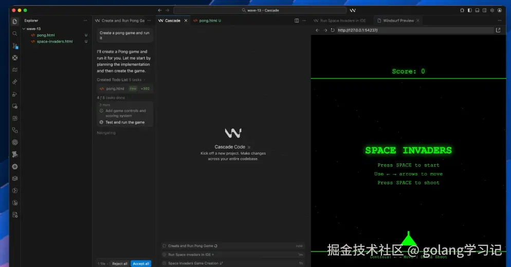The height and width of the screenshot is (267, 511).
Task: Open preview in external browser
Action: [x=498, y=30]
